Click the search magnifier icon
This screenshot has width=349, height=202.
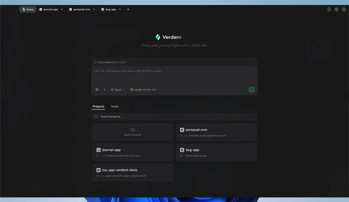pos(96,116)
